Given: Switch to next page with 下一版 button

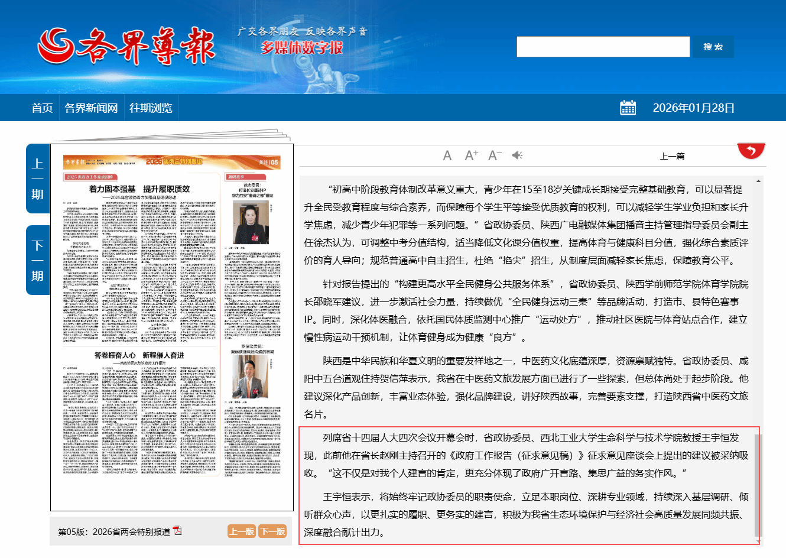Looking at the screenshot, I should [x=272, y=531].
